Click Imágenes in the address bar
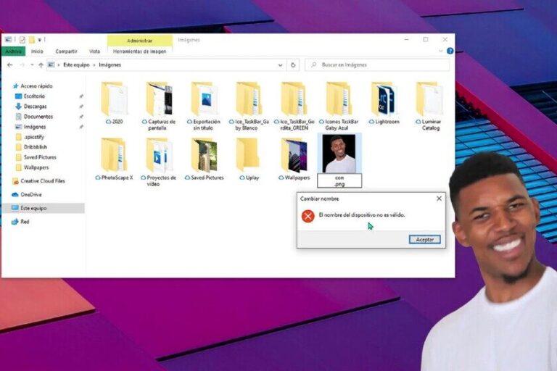Screen dimensions: 557x371 coord(110,65)
